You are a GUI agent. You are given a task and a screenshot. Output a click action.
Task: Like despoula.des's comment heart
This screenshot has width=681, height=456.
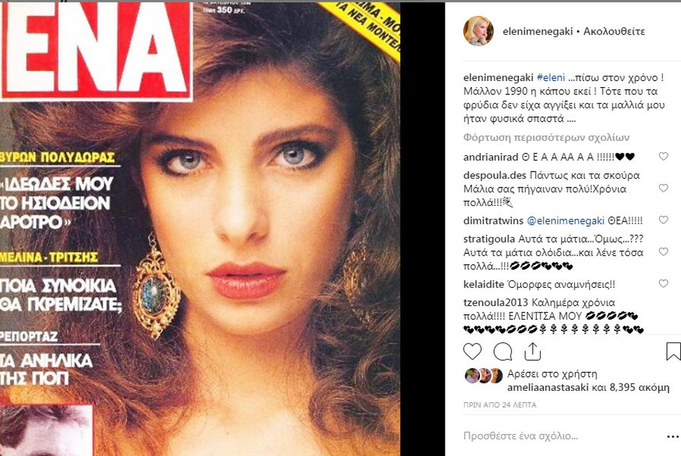(663, 188)
